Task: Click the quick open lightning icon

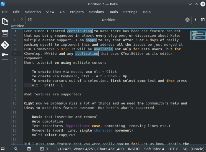Action: tap(195, 20)
